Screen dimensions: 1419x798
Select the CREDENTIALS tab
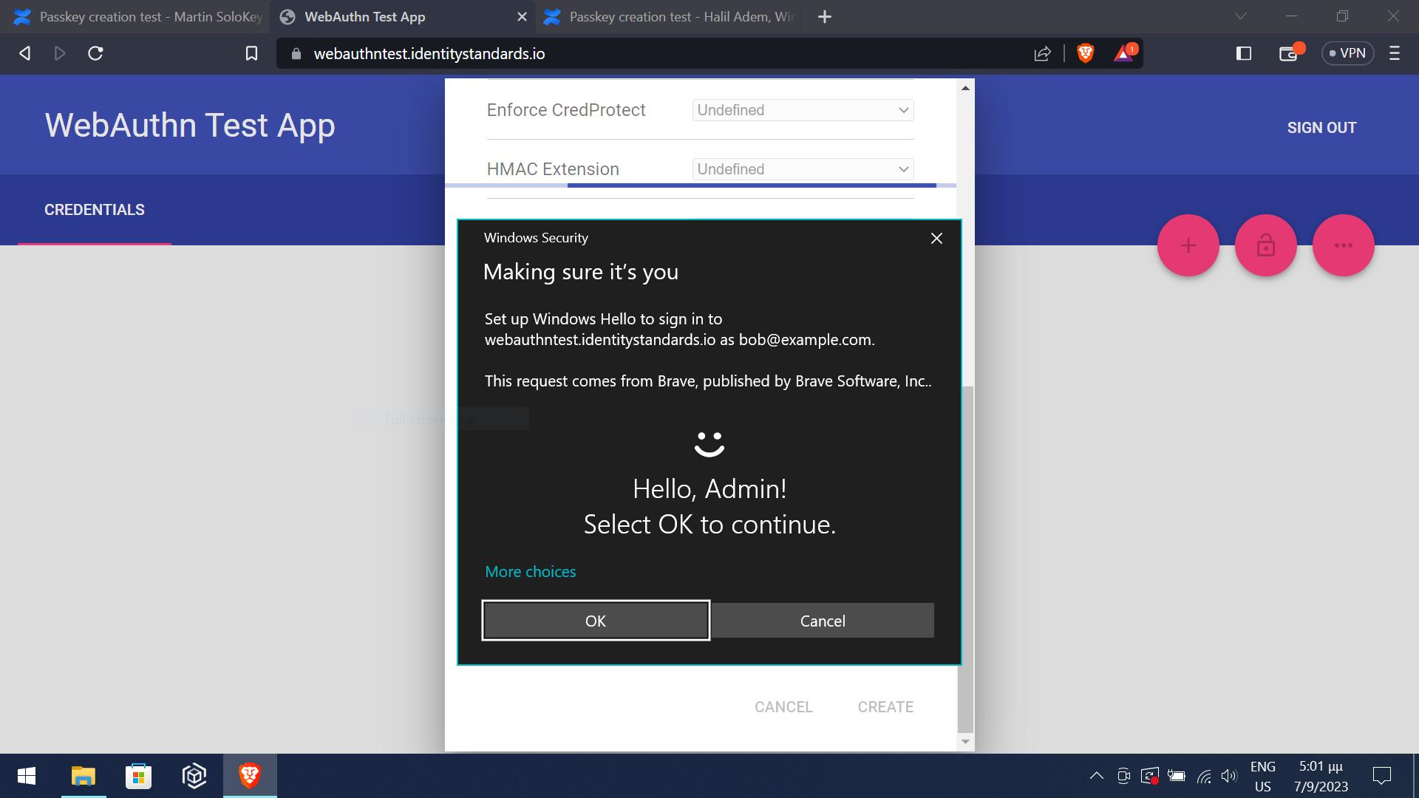95,210
